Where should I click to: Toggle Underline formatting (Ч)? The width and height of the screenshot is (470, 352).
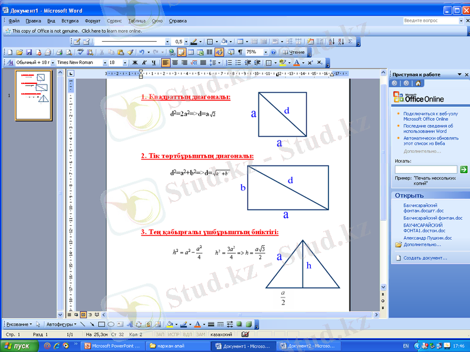pos(153,62)
